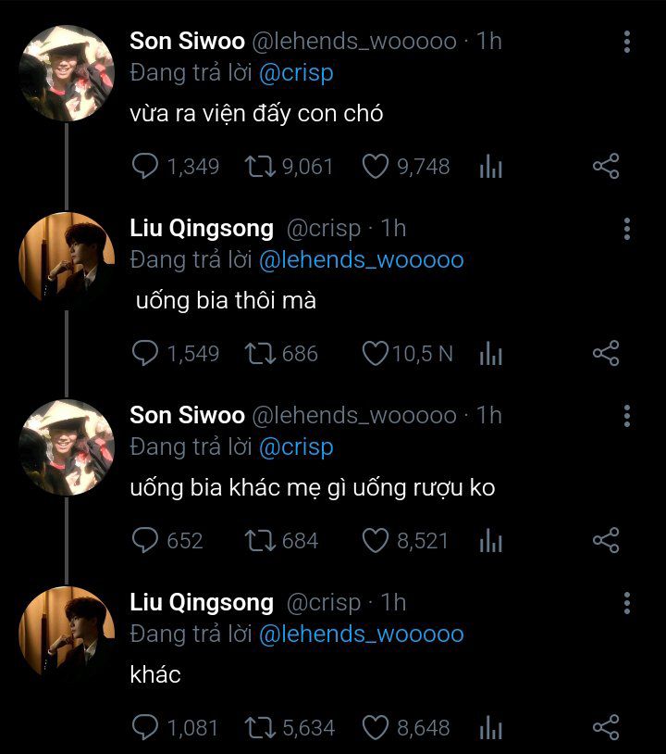666x754 pixels.
Task: Expand options menu on the last "khác" tweet
Action: coord(627,603)
